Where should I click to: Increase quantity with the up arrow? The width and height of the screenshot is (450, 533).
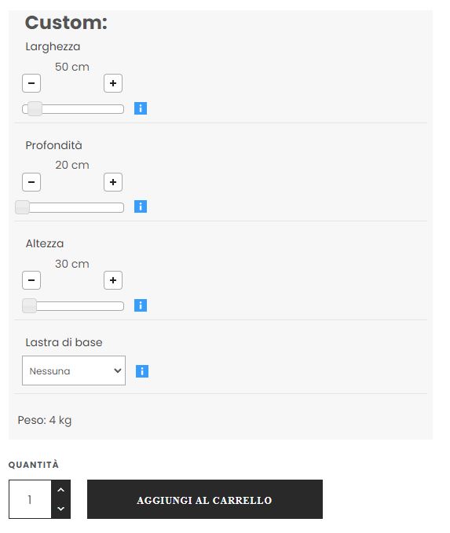(x=61, y=490)
